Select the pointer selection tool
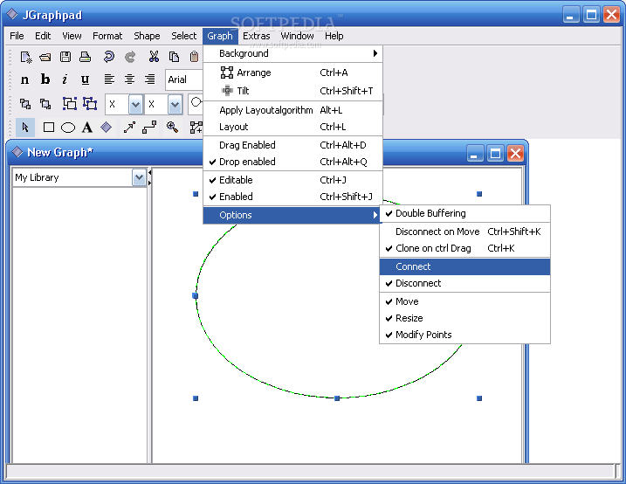This screenshot has height=484, width=626. pyautogui.click(x=25, y=128)
